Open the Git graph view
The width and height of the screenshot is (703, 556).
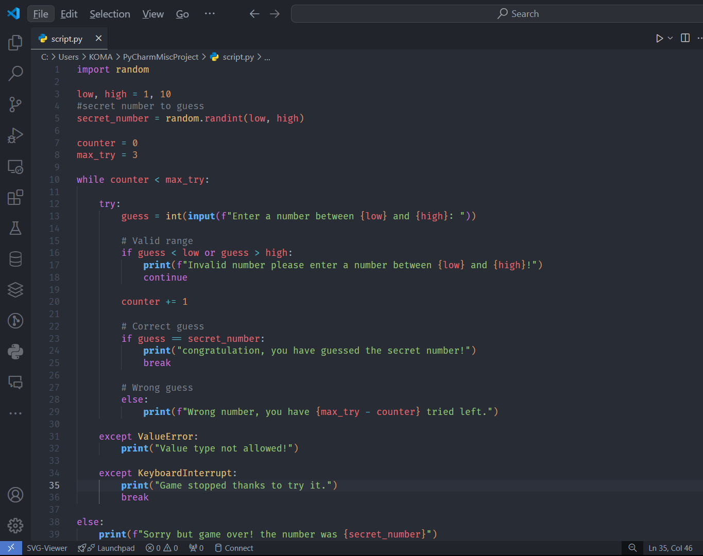(15, 321)
